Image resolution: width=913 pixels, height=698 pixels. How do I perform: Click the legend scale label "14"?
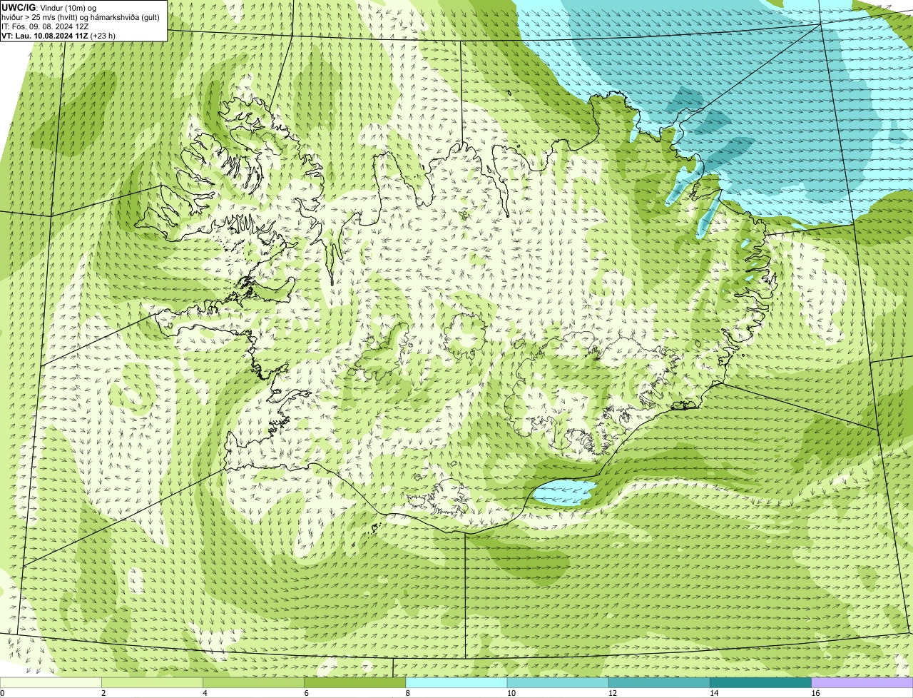click(x=714, y=693)
